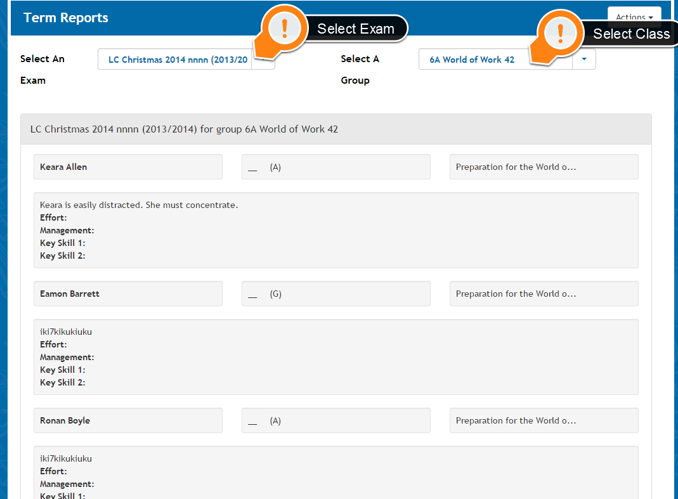Select the Keara Allen name field

128,167
